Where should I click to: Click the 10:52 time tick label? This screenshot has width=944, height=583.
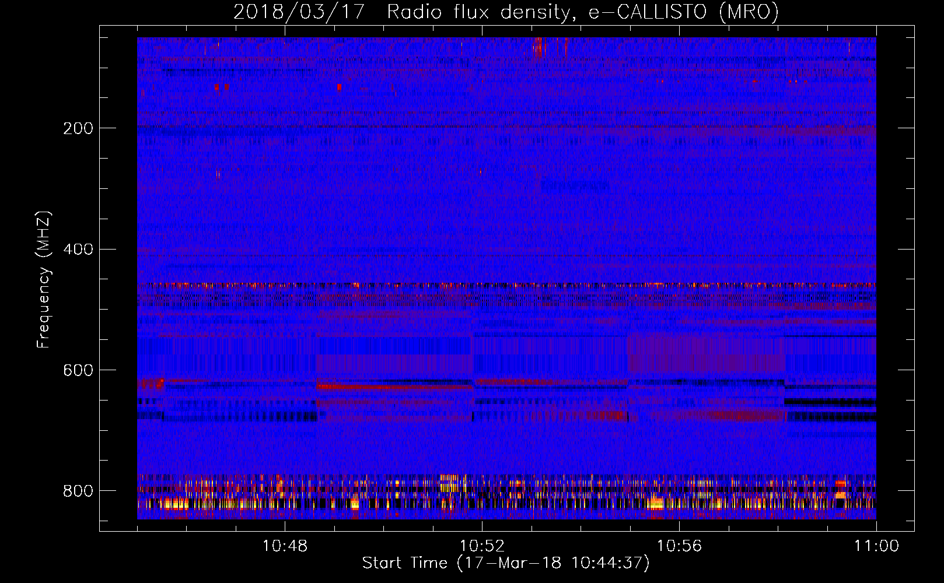coord(482,546)
